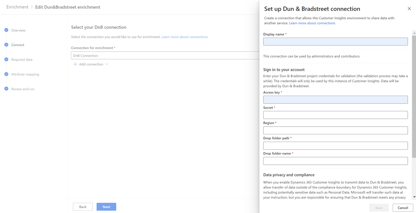Open the Review and run step
Image resolution: width=416 pixels, height=213 pixels.
point(23,89)
